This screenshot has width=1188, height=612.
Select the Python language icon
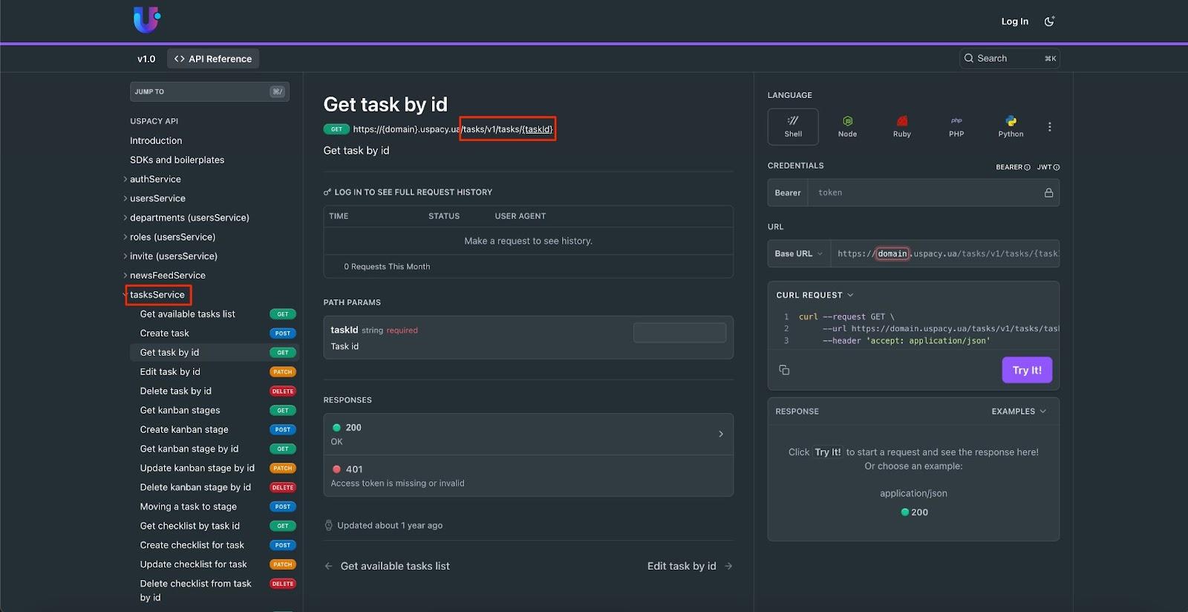pyautogui.click(x=1011, y=126)
